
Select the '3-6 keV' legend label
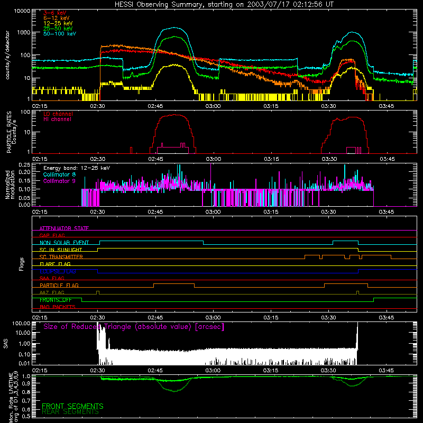(55, 13)
